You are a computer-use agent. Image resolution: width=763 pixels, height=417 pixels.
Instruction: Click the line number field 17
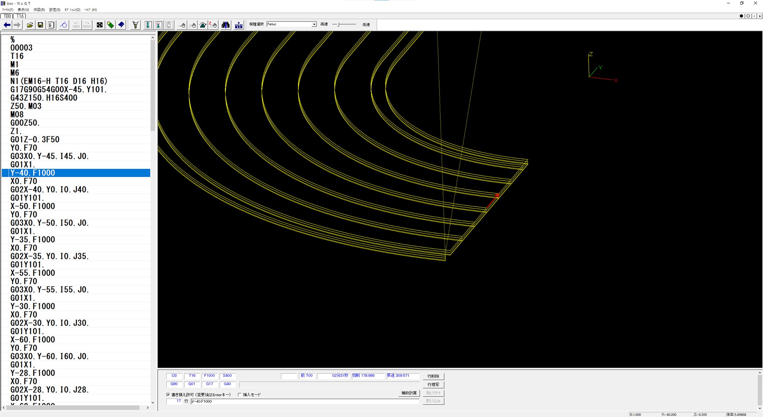pyautogui.click(x=174, y=402)
